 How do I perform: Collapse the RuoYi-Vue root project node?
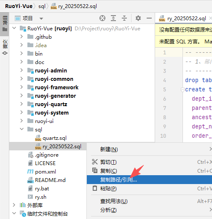pos(14,28)
